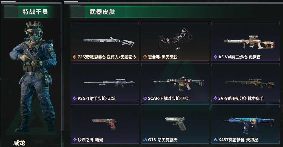Image resolution: width=283 pixels, height=147 pixels.
Task: Click the purple rarity icon beside PSG-1
Action: pos(75,98)
